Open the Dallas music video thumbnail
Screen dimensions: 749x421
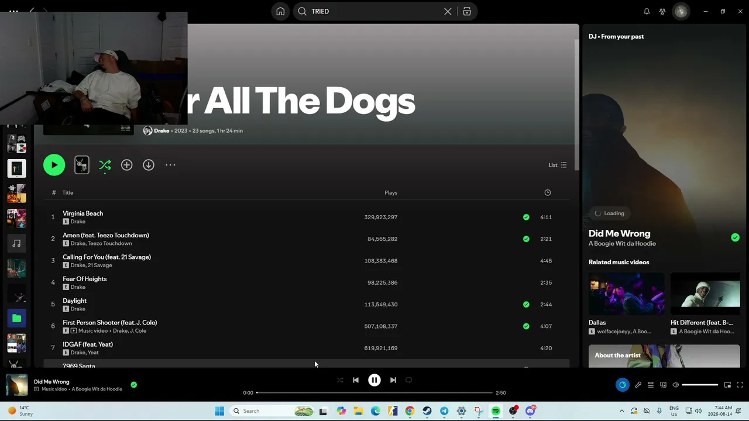click(626, 294)
